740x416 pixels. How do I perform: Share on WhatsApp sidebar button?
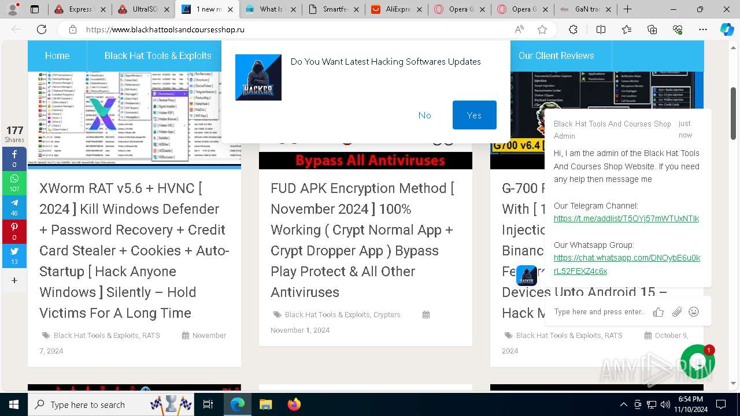(14, 183)
